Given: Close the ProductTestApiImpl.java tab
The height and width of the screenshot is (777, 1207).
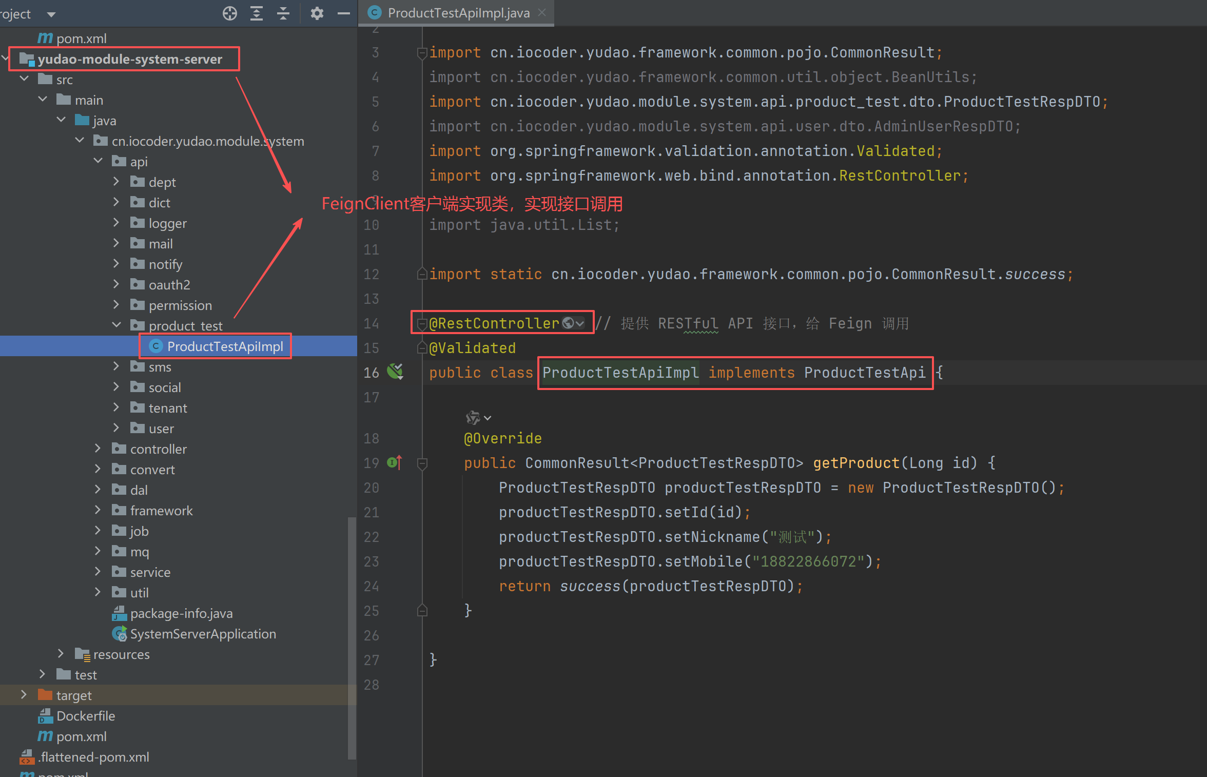Looking at the screenshot, I should click(542, 12).
